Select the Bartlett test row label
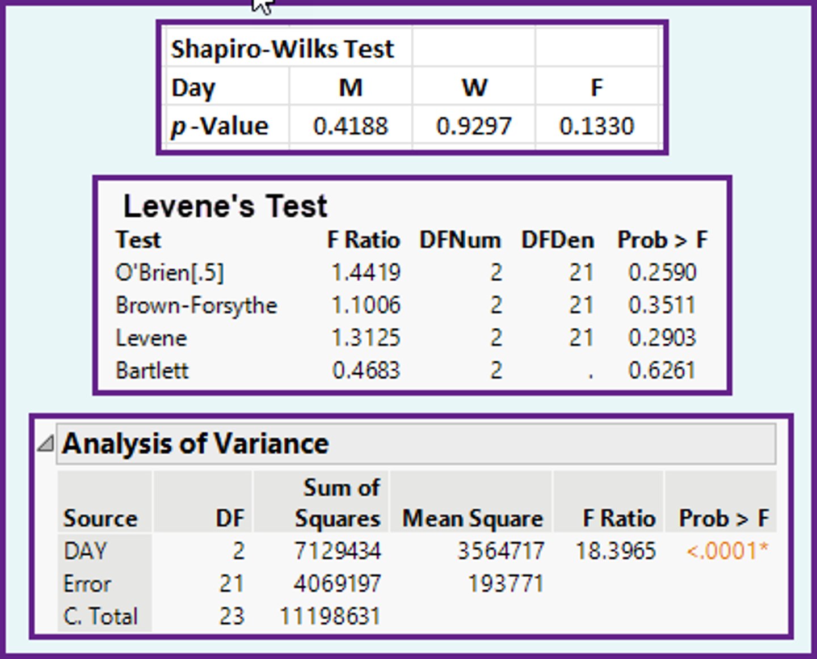 (x=152, y=371)
